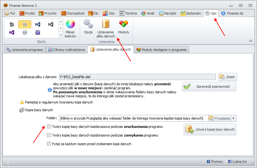Image resolution: width=257 pixels, height=168 pixels.
Task: Click the Lubię to! Facebook link
Action: click(237, 161)
